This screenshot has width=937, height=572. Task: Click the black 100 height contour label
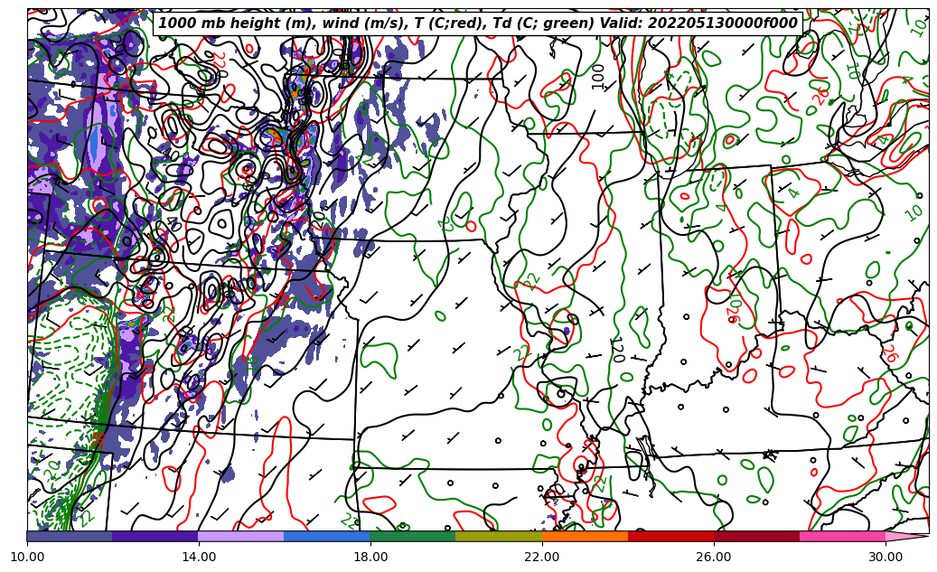pyautogui.click(x=599, y=76)
